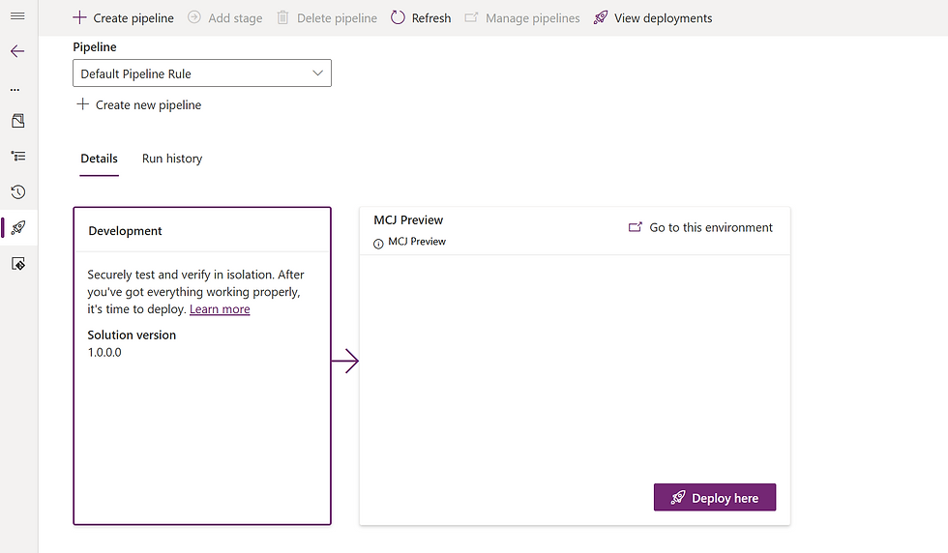Open the Learn more link
The image size is (948, 553).
point(220,308)
